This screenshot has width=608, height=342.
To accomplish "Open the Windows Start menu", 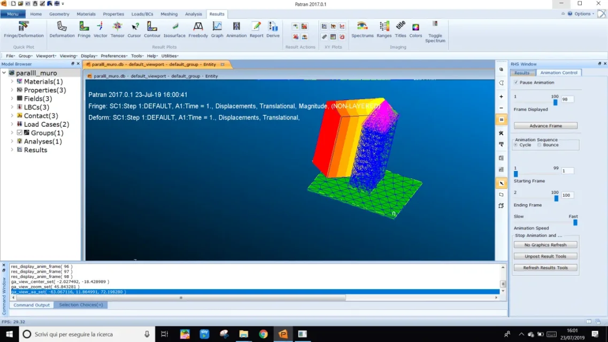I will 9,334.
